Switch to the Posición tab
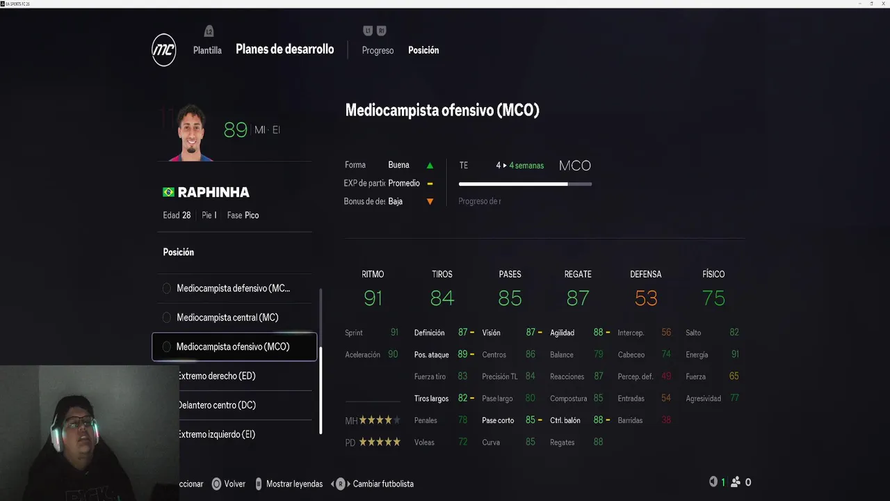This screenshot has height=501, width=890. coord(423,50)
